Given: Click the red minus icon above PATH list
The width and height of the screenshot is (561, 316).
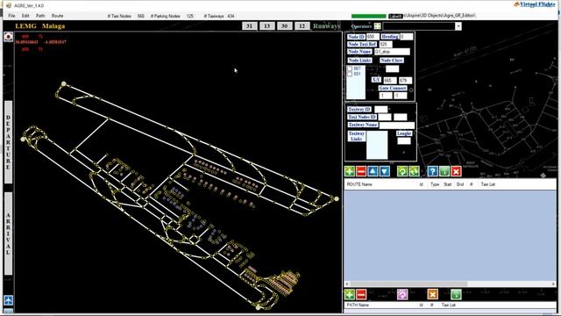Looking at the screenshot, I should (361, 295).
